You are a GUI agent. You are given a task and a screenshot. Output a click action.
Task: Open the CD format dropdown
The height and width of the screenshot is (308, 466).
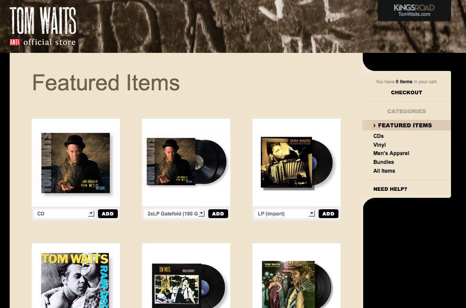pos(64,214)
